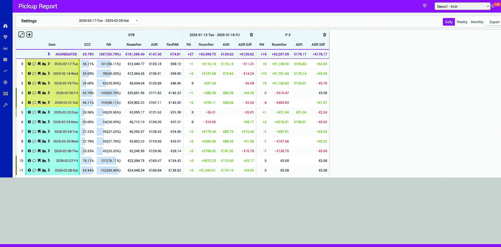This screenshot has height=247, width=501.
Task: Show the area chart for 2026-02-24-Tue
Action: pyautogui.click(x=44, y=131)
